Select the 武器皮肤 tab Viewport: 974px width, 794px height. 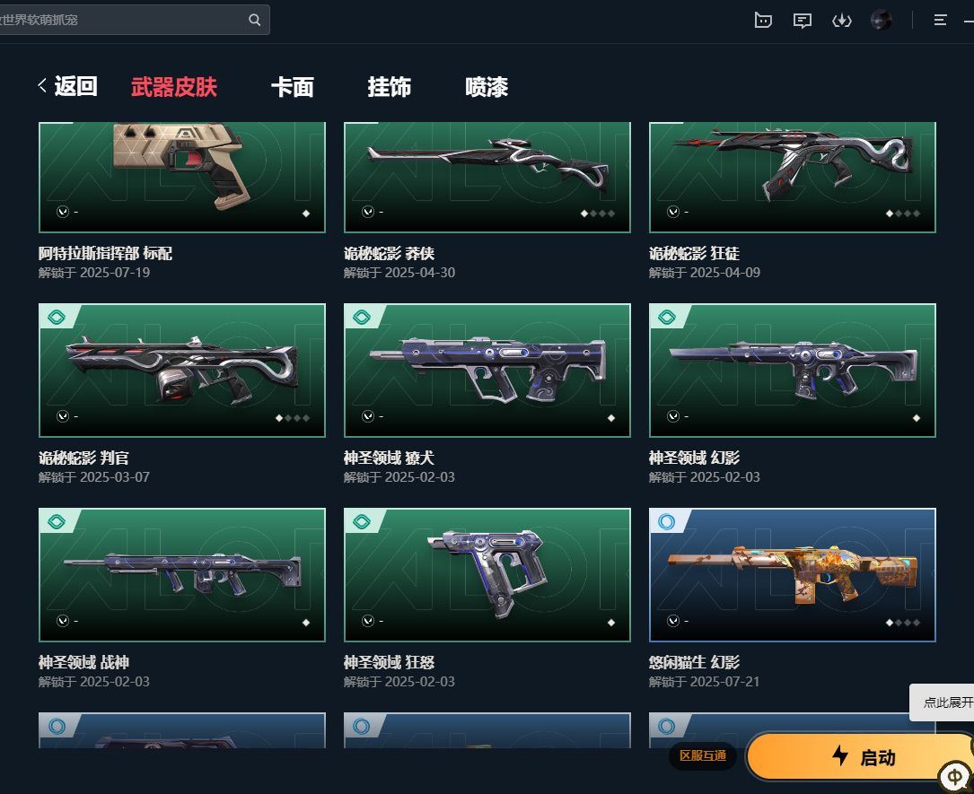(174, 87)
